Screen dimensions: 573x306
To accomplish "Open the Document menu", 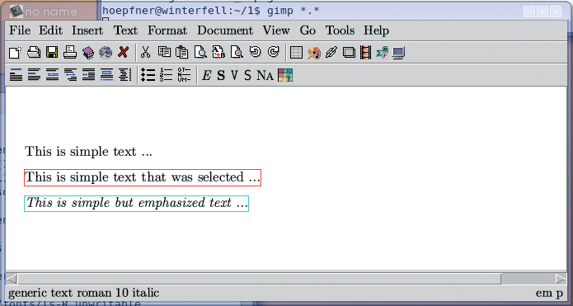I will coord(225,31).
